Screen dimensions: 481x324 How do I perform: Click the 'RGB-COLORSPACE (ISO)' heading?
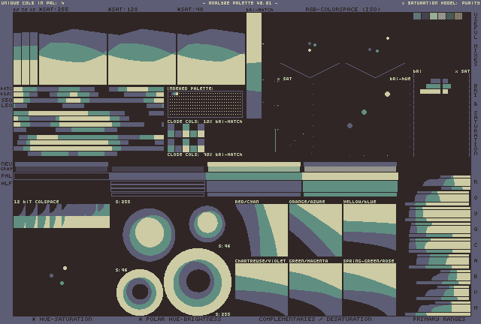pos(343,9)
